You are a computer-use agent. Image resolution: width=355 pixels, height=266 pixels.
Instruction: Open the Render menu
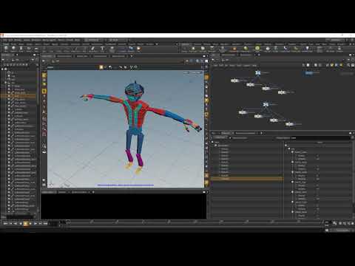point(18,40)
